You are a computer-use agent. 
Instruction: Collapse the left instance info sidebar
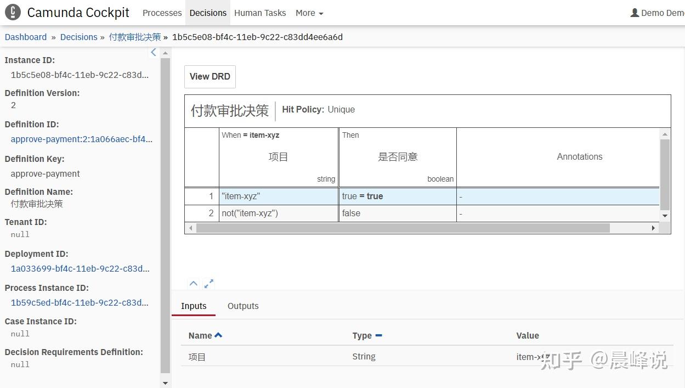click(154, 52)
